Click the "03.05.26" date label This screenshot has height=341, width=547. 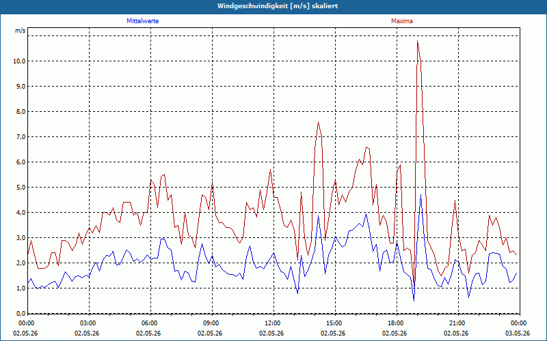tap(518, 333)
